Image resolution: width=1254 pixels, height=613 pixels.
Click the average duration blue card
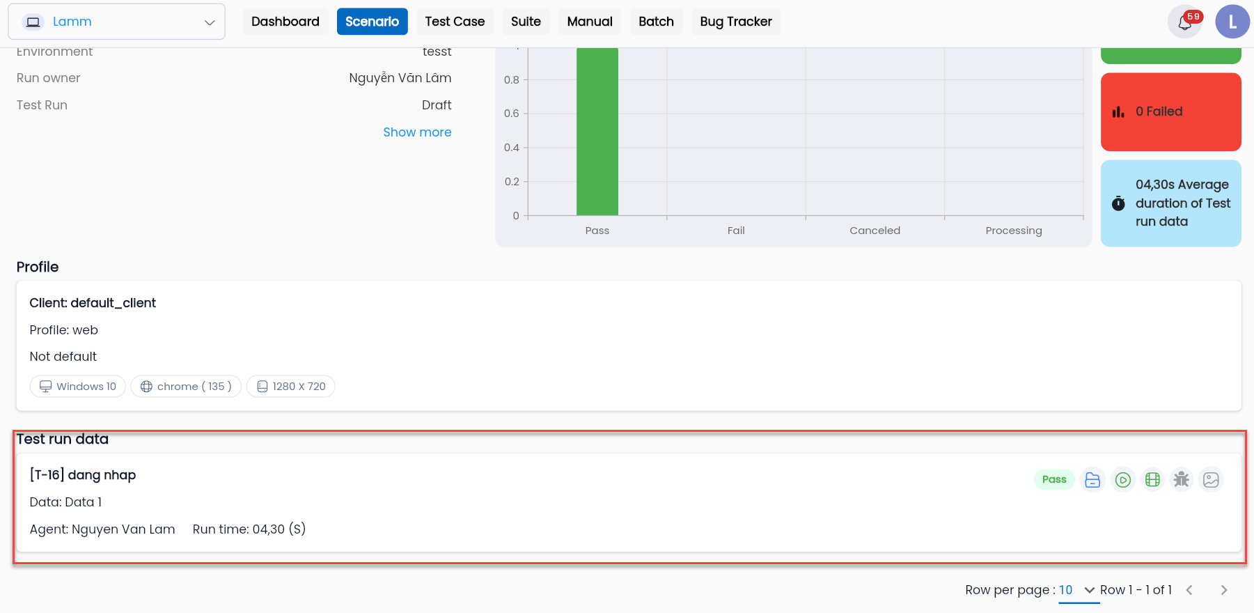pyautogui.click(x=1171, y=203)
